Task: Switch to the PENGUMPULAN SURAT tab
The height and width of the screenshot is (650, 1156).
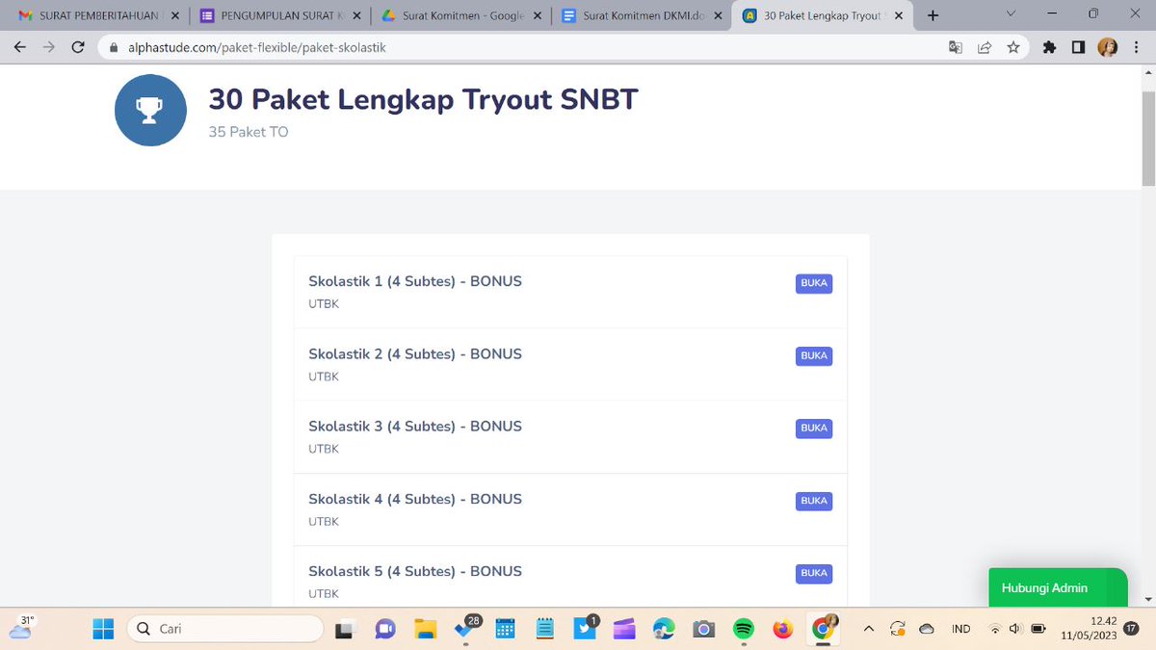Action: click(279, 15)
